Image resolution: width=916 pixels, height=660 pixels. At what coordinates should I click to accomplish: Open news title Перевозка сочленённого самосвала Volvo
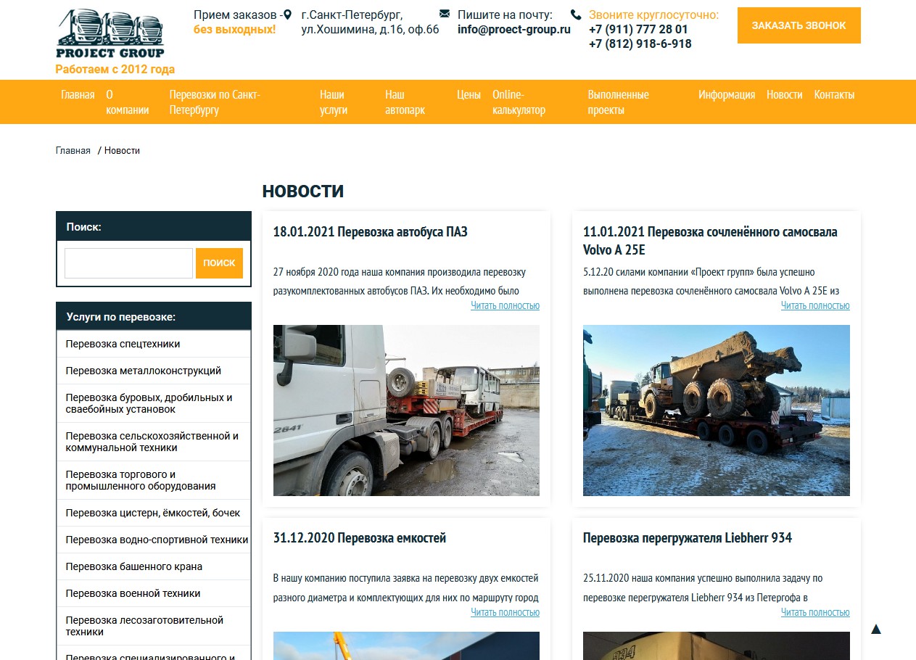pos(710,241)
